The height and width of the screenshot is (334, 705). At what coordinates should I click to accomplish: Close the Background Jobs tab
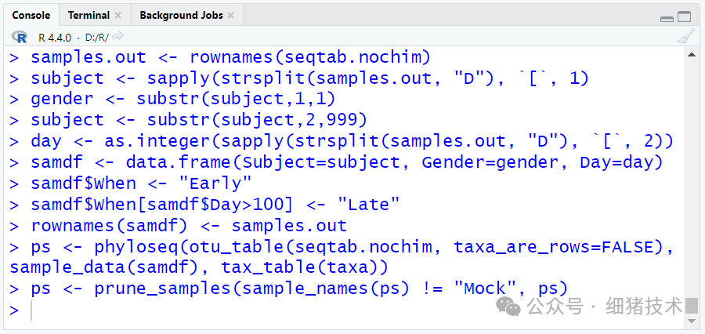point(231,16)
